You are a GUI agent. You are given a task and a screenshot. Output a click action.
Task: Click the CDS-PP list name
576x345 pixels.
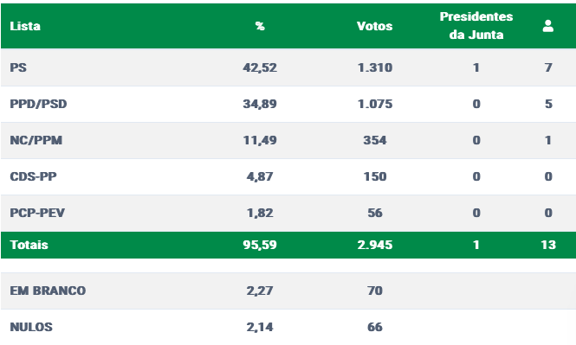point(33,176)
